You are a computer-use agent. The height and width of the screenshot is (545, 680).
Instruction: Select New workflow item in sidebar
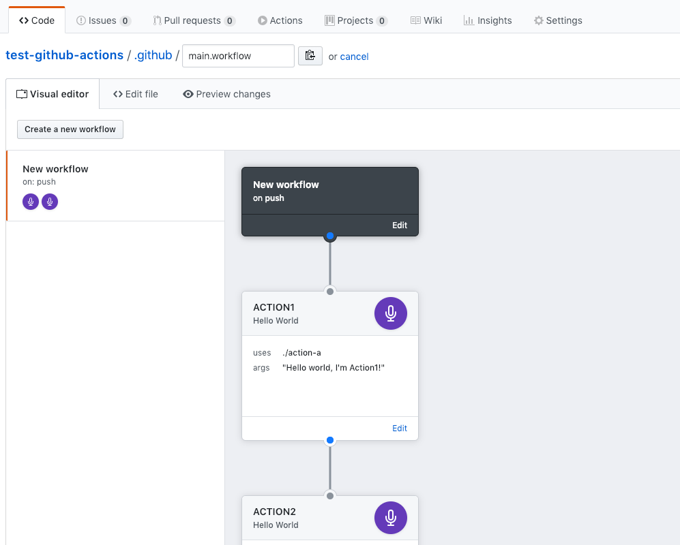tap(116, 186)
